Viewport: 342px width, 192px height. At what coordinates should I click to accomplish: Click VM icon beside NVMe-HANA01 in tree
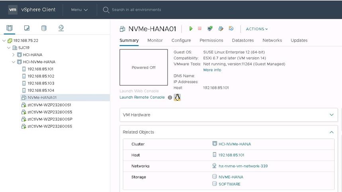point(24,98)
